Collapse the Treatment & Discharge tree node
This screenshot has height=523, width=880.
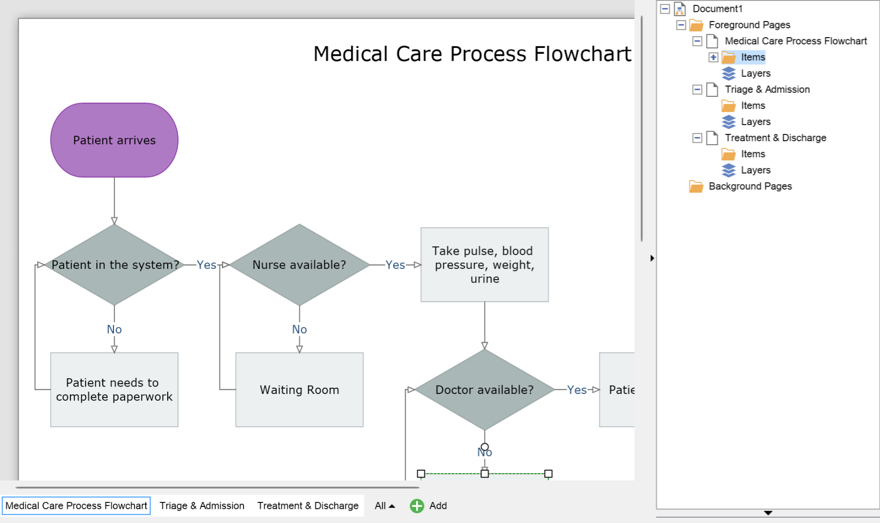click(x=697, y=138)
